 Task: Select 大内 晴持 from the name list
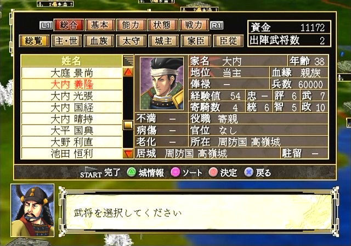click(72, 119)
